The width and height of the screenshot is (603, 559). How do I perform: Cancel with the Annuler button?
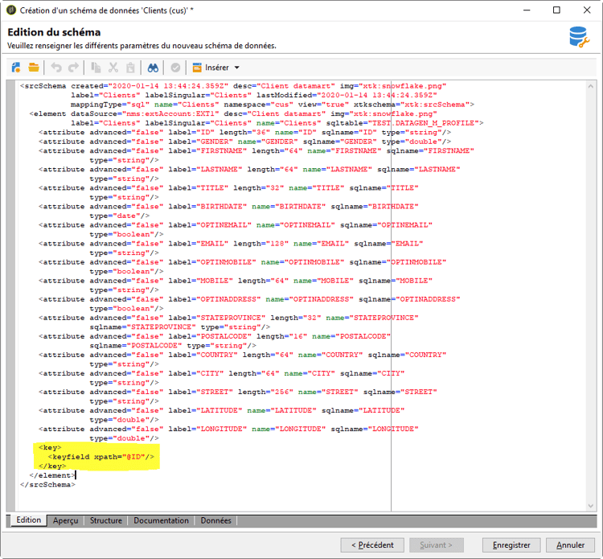pos(570,545)
